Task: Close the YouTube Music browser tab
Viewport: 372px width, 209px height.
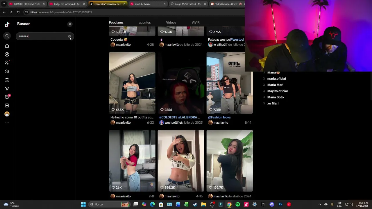Action: (164, 4)
